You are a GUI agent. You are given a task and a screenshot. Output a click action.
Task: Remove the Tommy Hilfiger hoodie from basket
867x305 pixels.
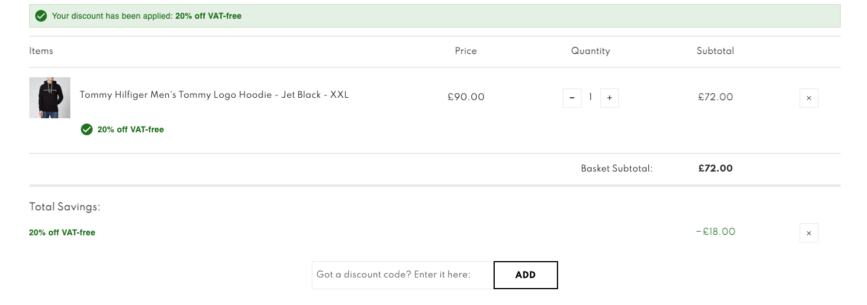click(x=809, y=98)
